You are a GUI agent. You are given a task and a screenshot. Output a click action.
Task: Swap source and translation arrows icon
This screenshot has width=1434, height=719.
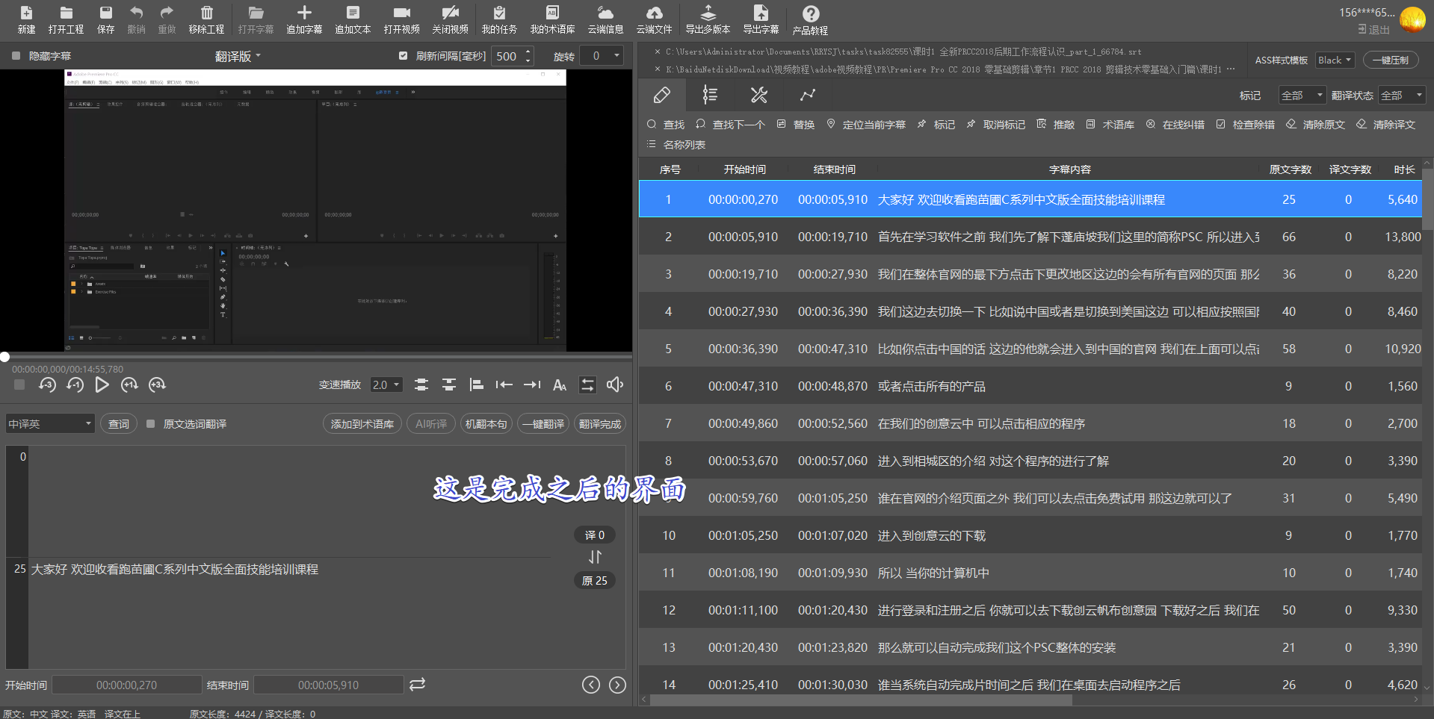pyautogui.click(x=595, y=557)
